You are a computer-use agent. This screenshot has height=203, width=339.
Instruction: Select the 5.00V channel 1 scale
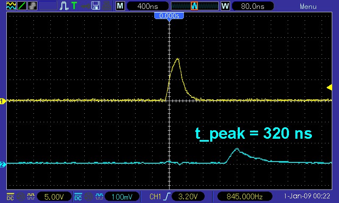pyautogui.click(x=54, y=197)
